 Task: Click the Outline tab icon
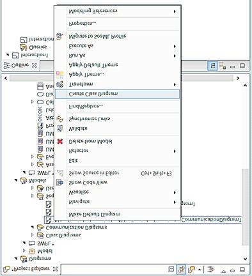tap(7, 65)
